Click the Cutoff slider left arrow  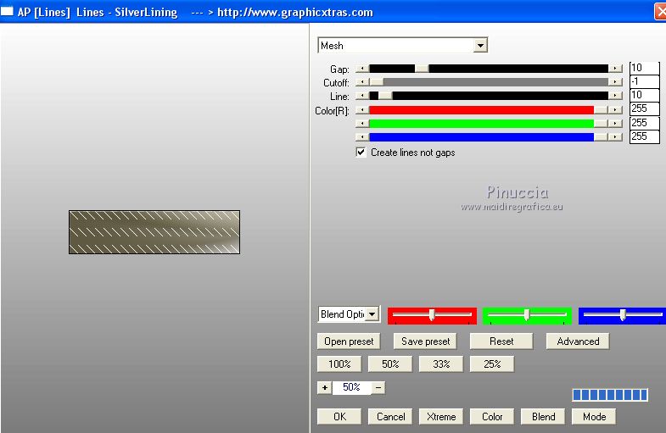pyautogui.click(x=362, y=82)
